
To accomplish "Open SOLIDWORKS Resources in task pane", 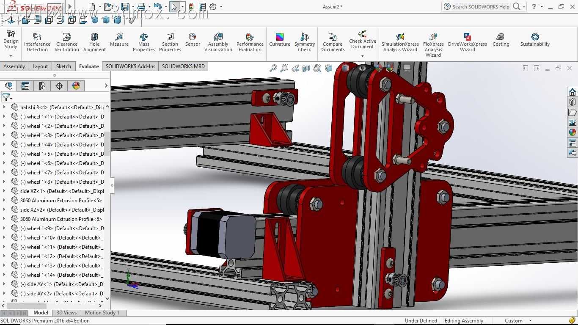I will tap(572, 92).
